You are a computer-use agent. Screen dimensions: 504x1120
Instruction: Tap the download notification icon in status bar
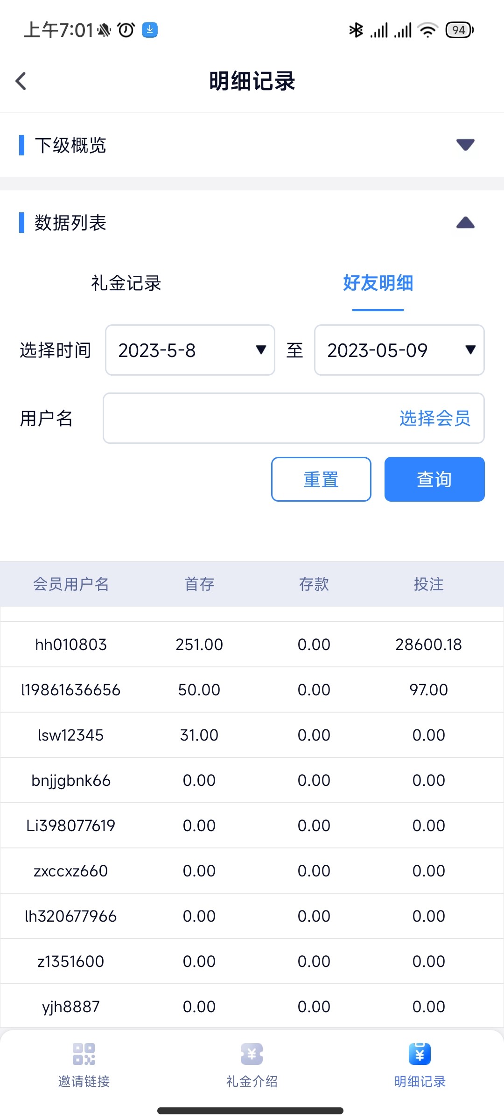[x=150, y=30]
